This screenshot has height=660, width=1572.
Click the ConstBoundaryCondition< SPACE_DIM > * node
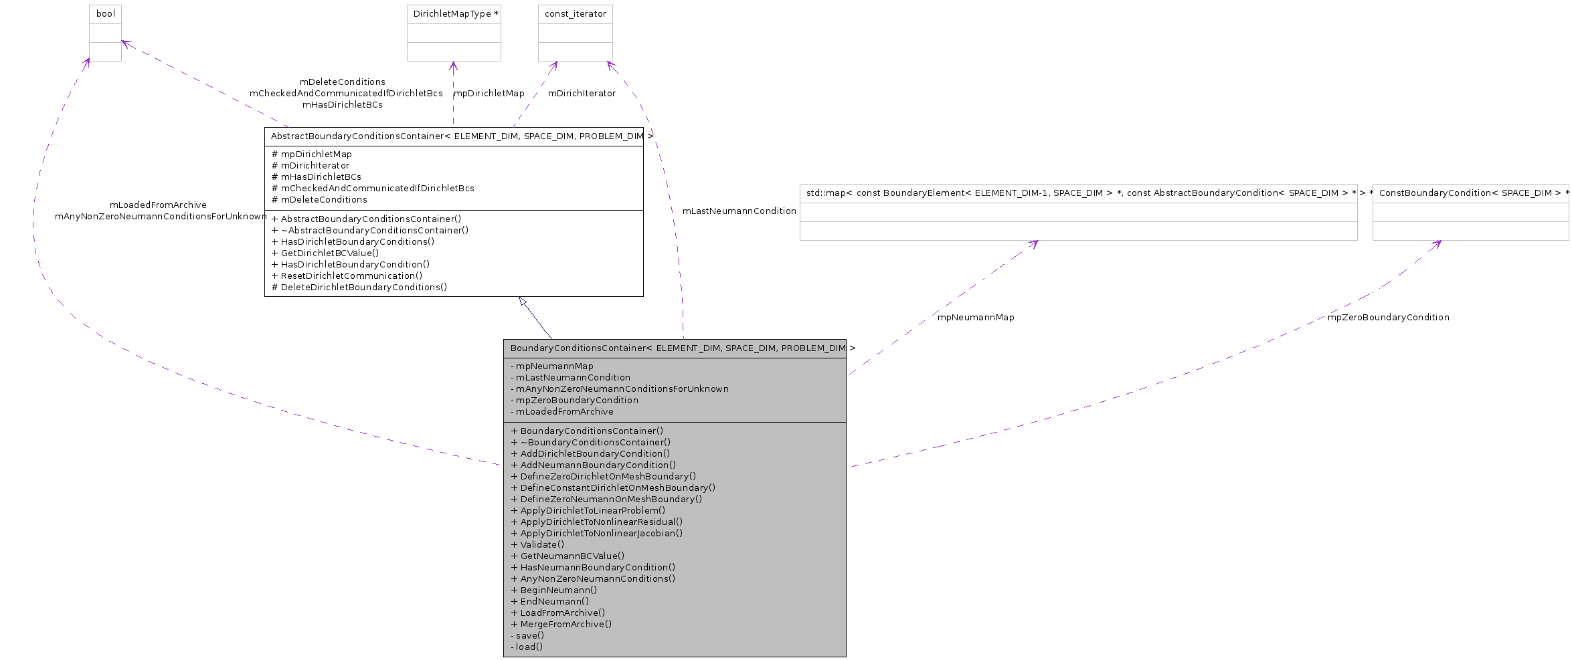(1470, 212)
